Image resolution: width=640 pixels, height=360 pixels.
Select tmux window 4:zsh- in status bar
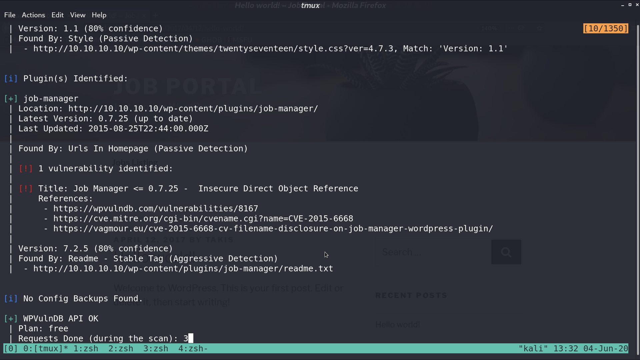tap(193, 348)
